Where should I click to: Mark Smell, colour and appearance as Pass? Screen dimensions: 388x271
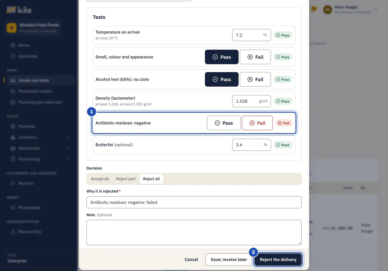click(x=222, y=57)
